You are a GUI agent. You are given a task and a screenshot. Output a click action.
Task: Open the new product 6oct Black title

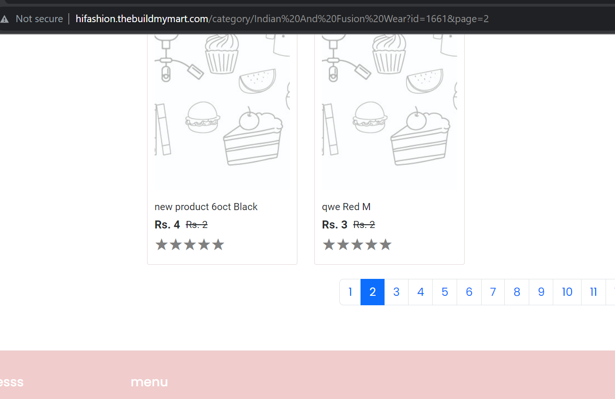[x=206, y=207]
